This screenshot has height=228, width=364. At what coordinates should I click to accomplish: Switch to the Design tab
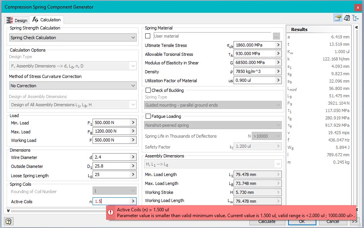17,20
